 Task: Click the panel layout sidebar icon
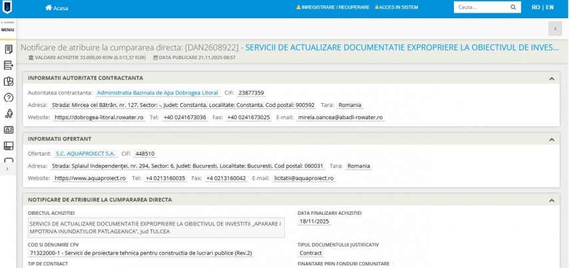[9, 146]
